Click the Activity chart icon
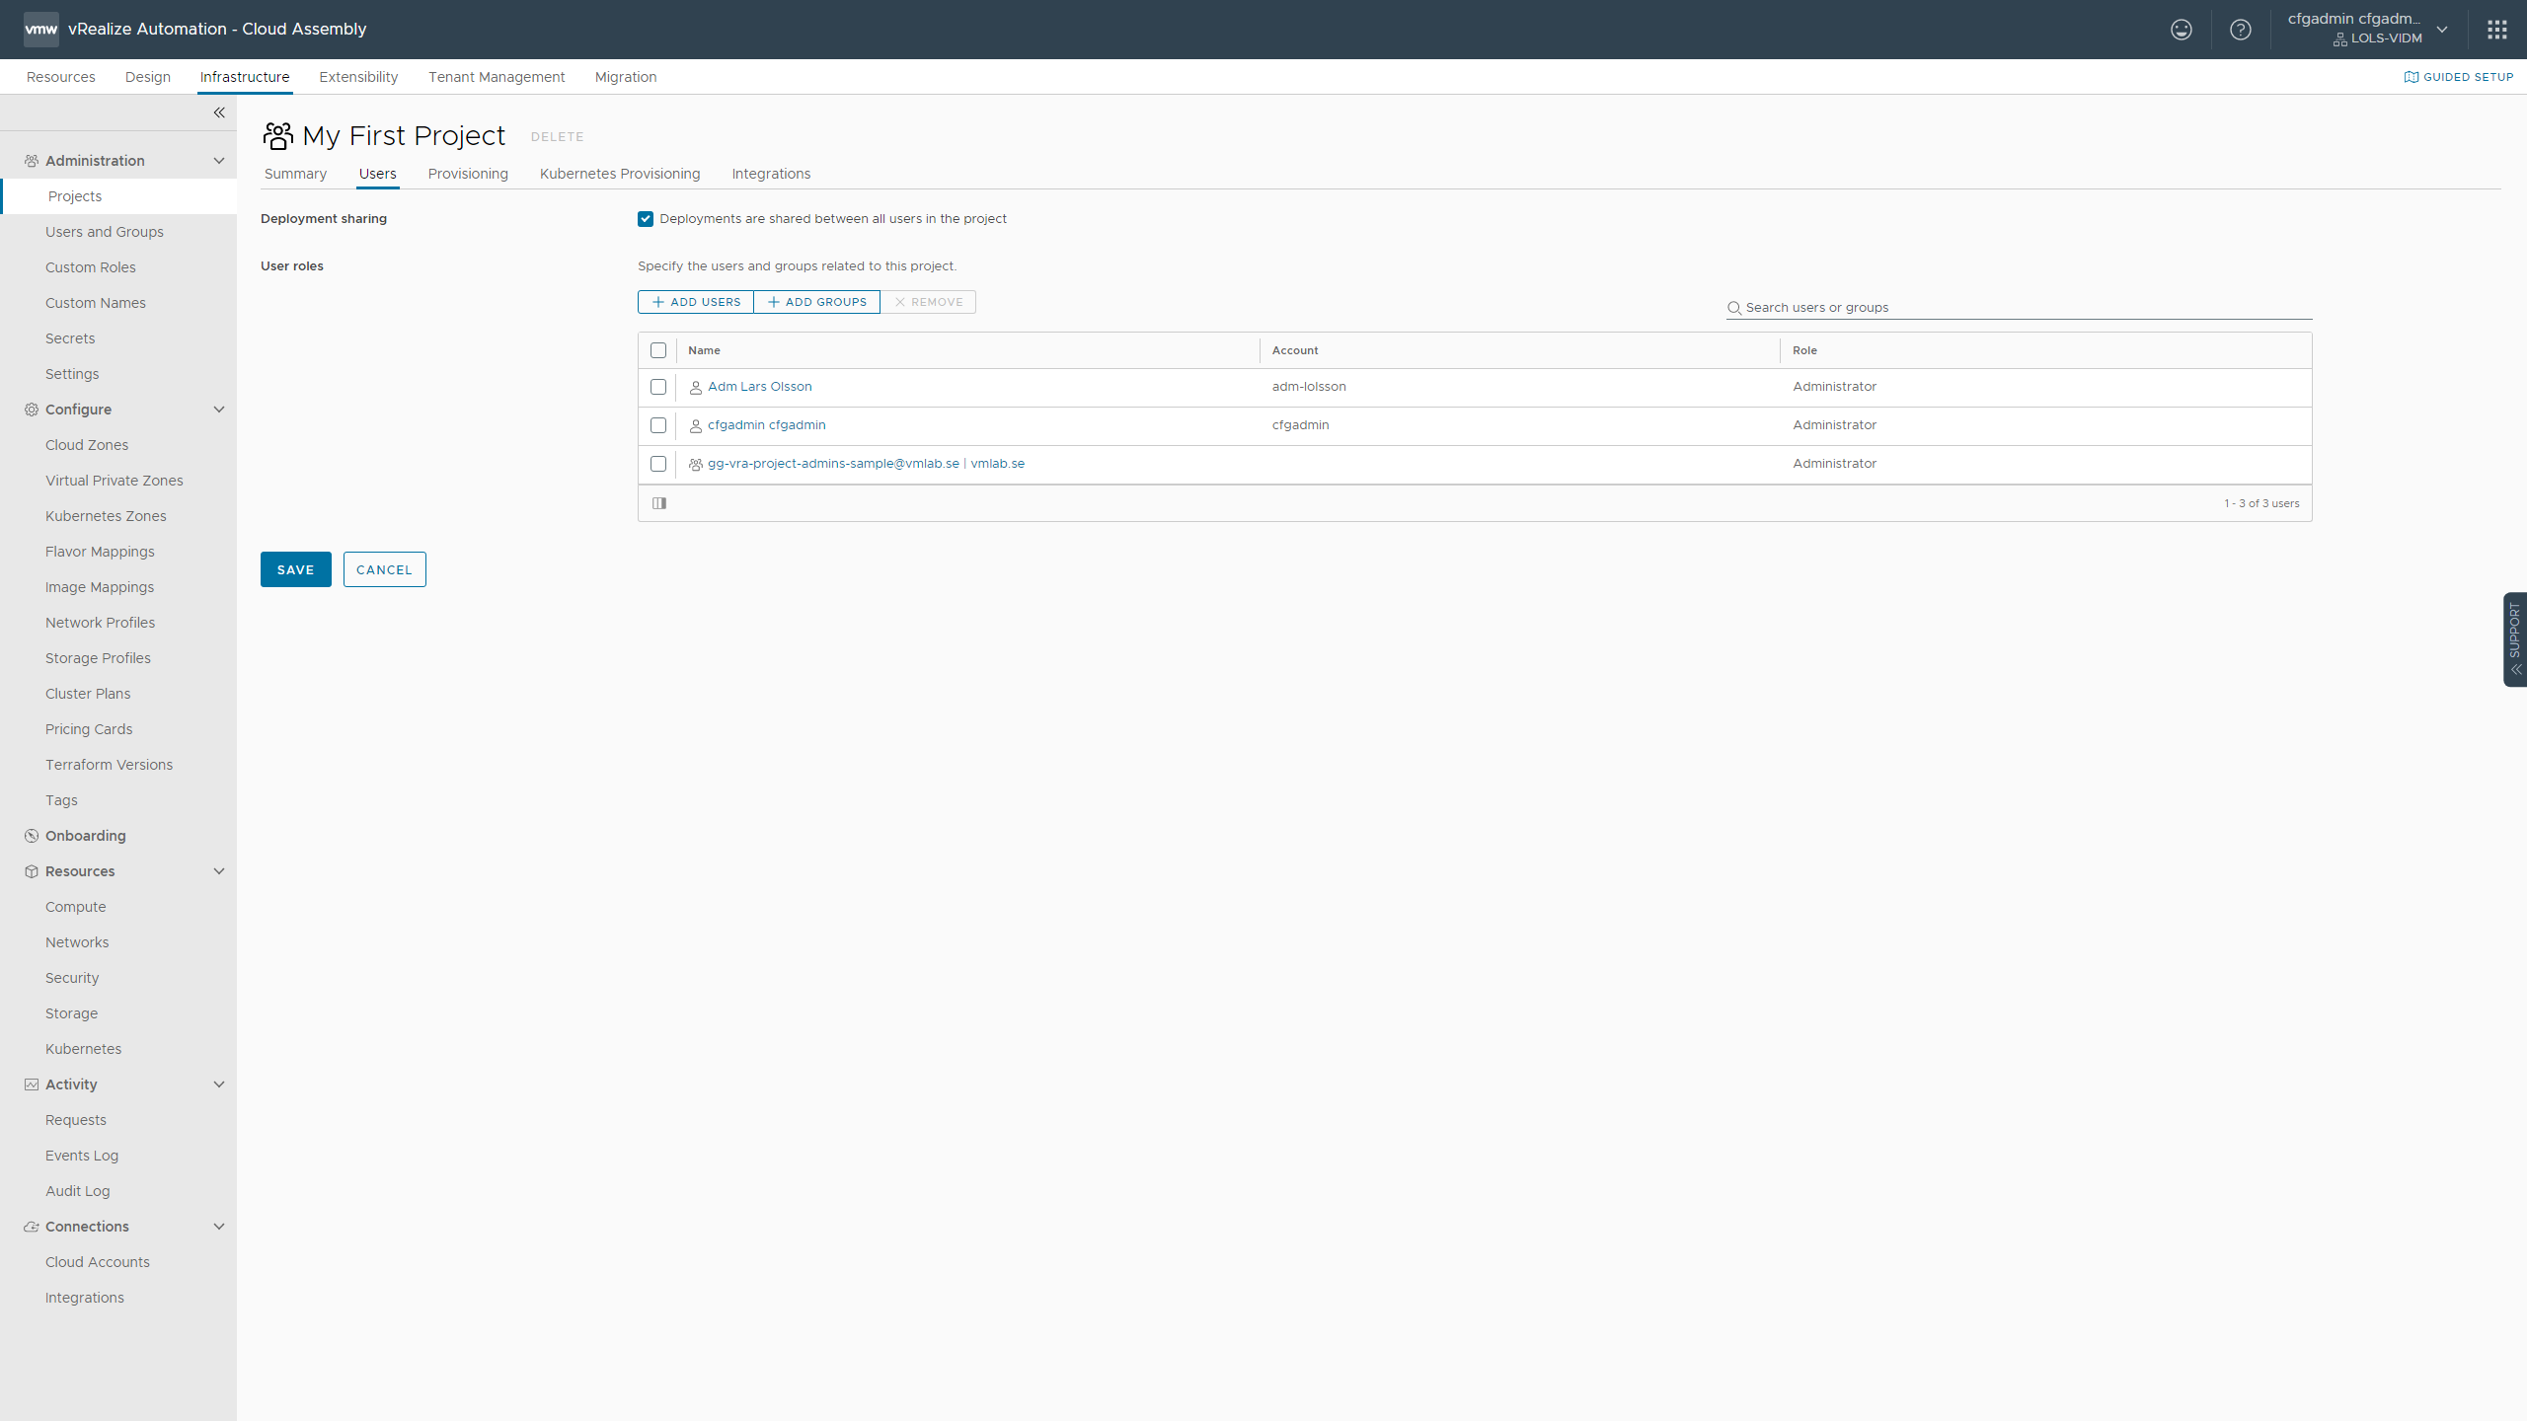Screen dimensions: 2527x1421 pyautogui.click(x=32, y=1084)
